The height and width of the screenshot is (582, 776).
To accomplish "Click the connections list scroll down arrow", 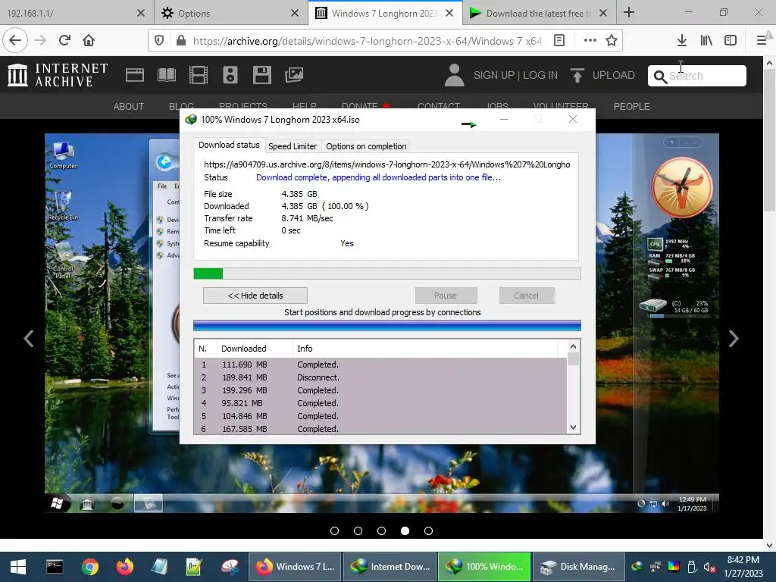I will point(573,427).
